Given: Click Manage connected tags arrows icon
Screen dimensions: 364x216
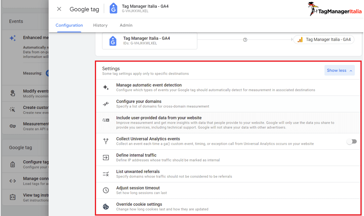Looking at the screenshot, I should [x=13, y=181].
